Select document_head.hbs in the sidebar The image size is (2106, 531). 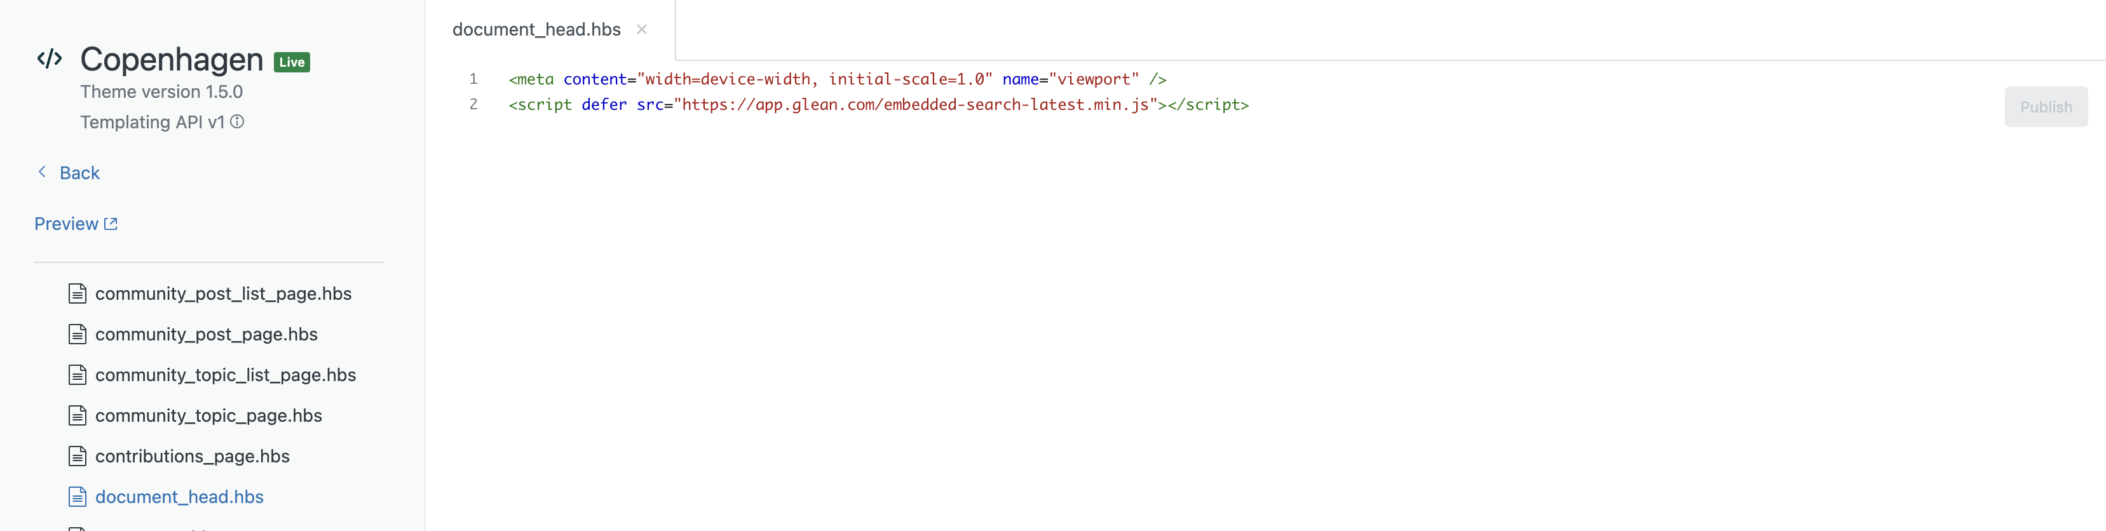pyautogui.click(x=178, y=496)
